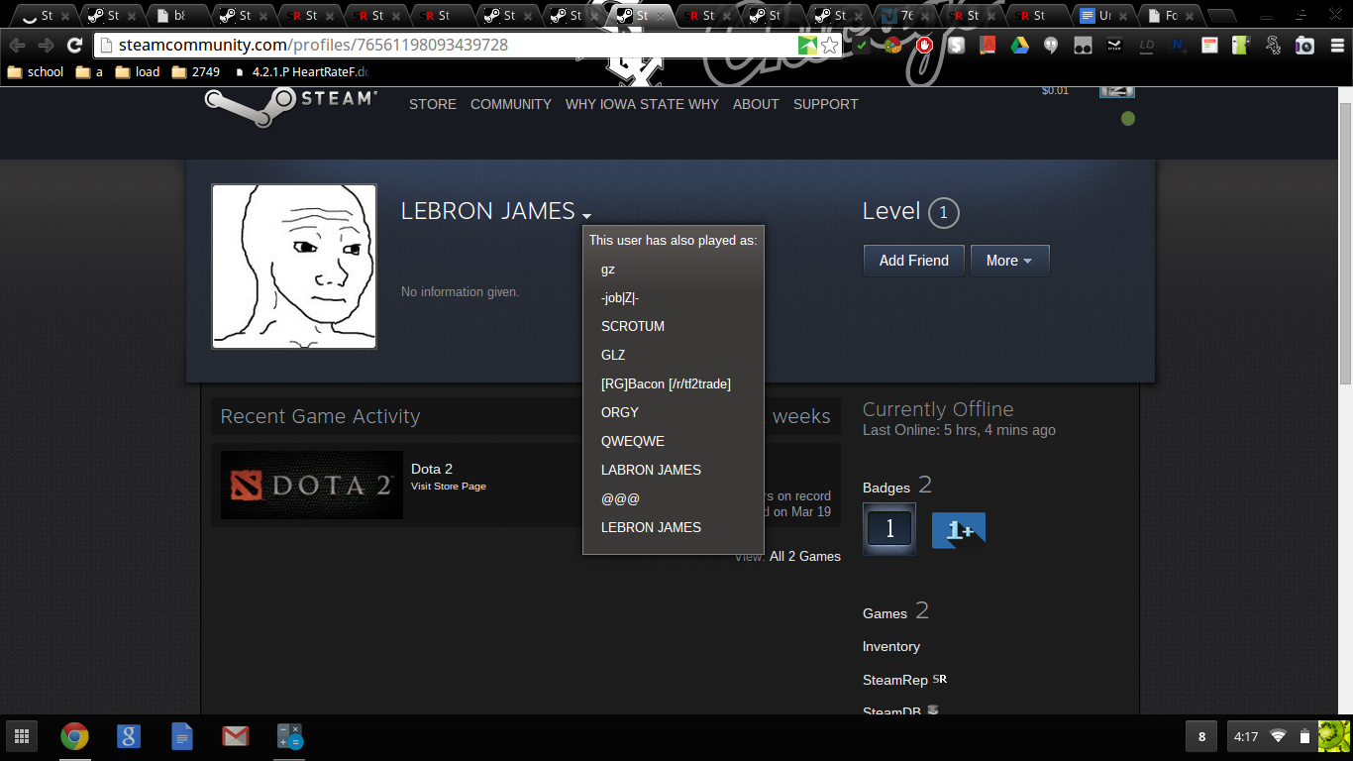The image size is (1353, 761).
Task: Open the ChromeOS app launcher grid
Action: pyautogui.click(x=22, y=736)
